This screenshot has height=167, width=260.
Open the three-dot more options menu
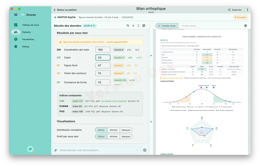(247, 10)
